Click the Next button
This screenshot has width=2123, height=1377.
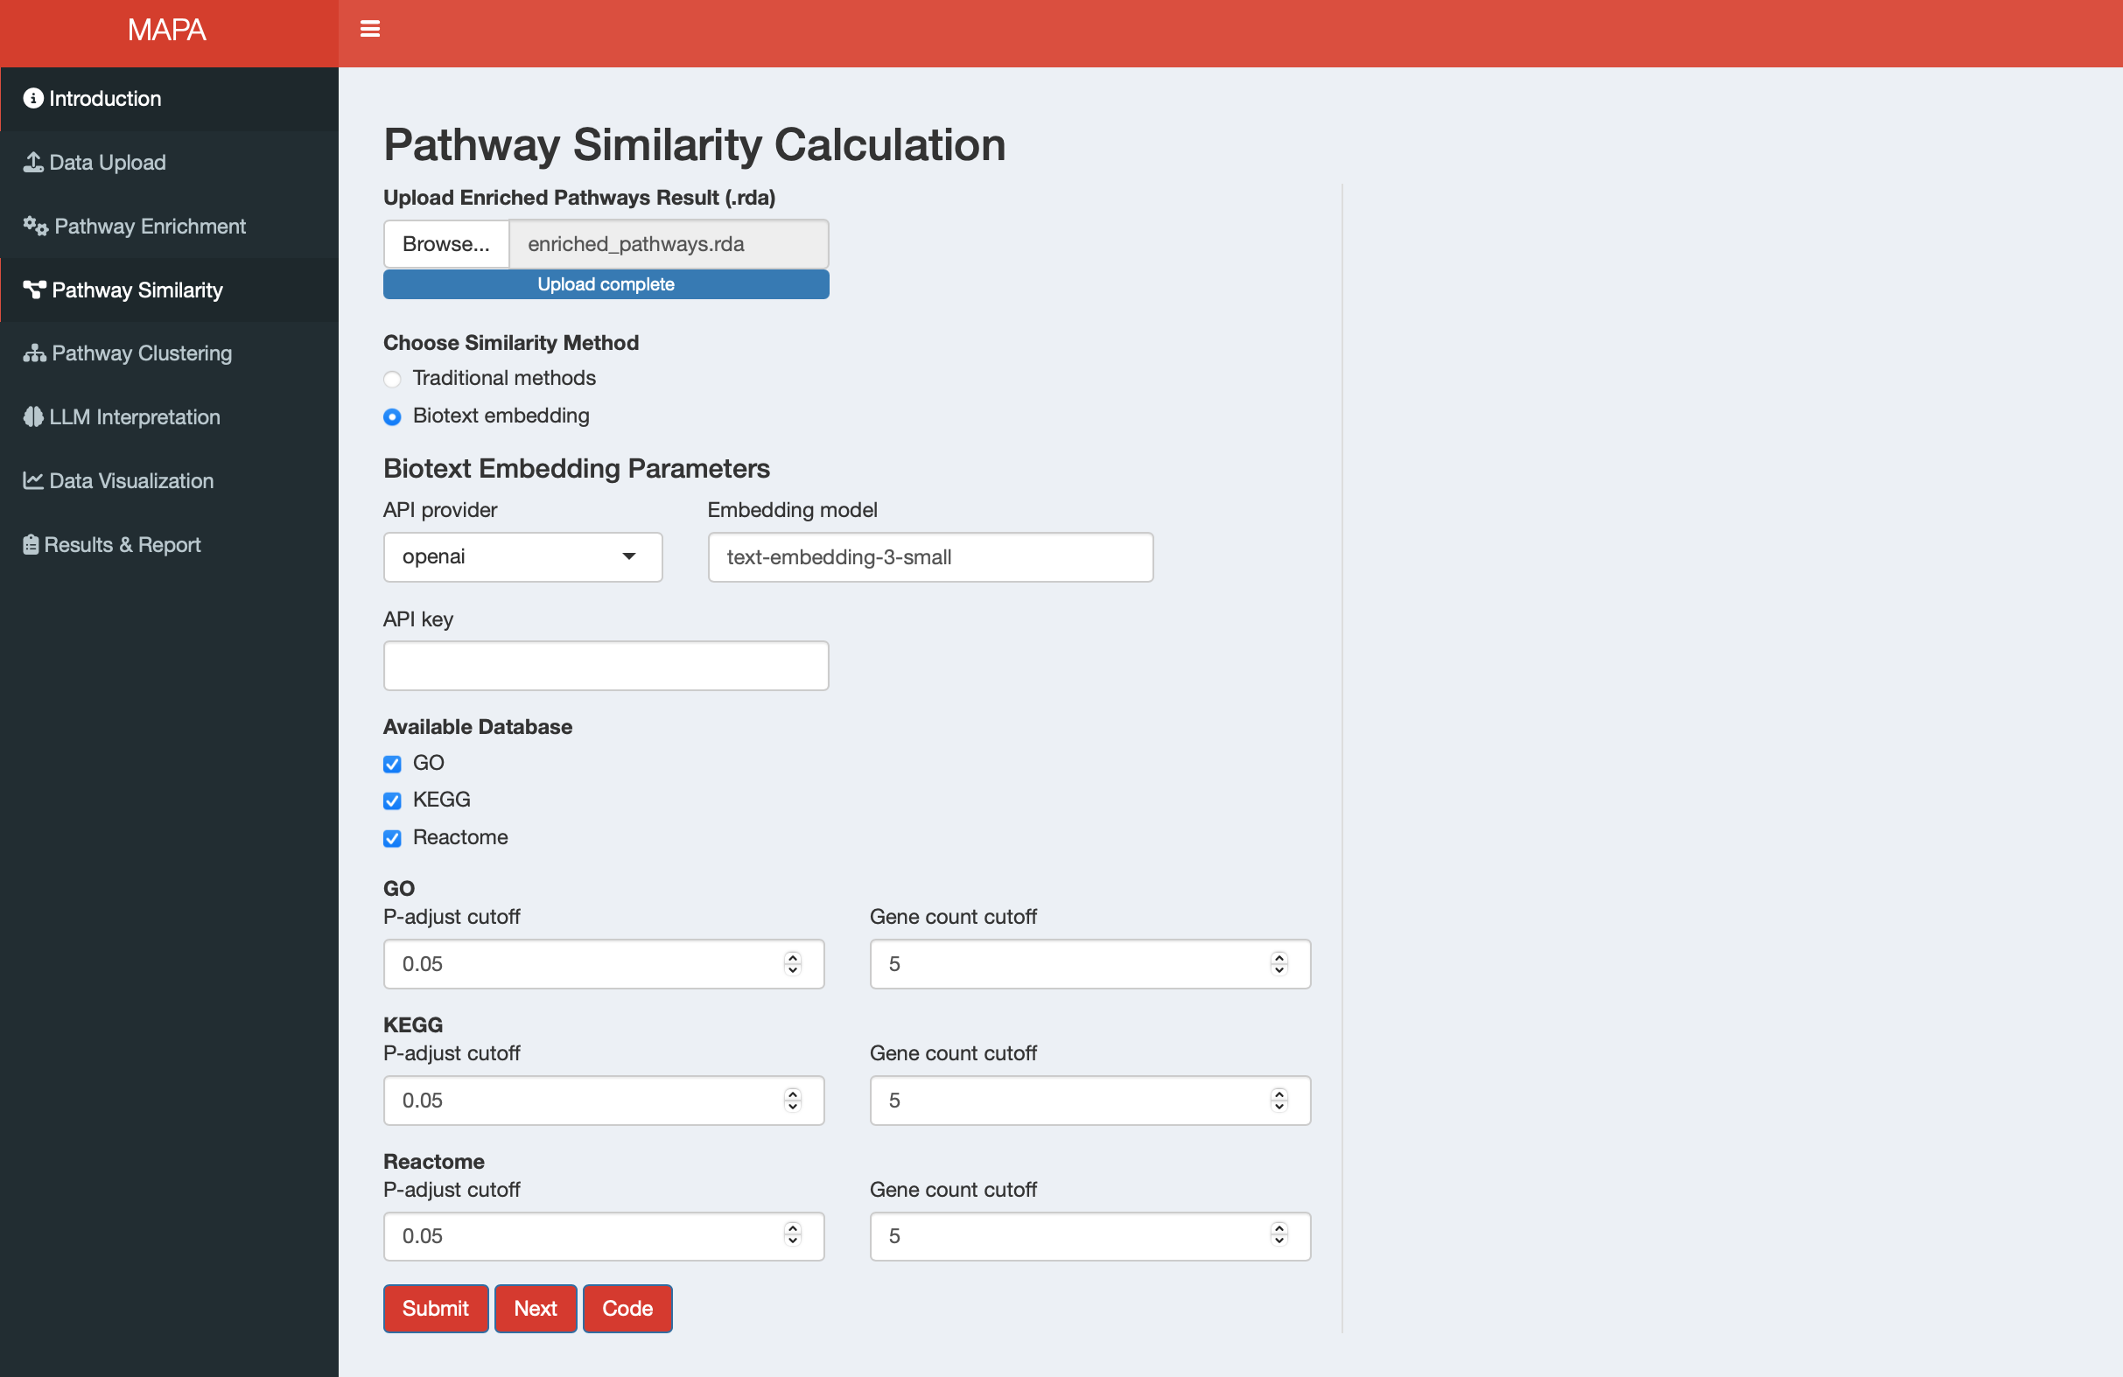pos(536,1309)
